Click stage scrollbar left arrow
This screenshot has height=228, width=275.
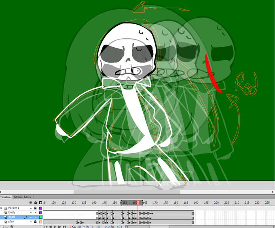click(x=1, y=192)
